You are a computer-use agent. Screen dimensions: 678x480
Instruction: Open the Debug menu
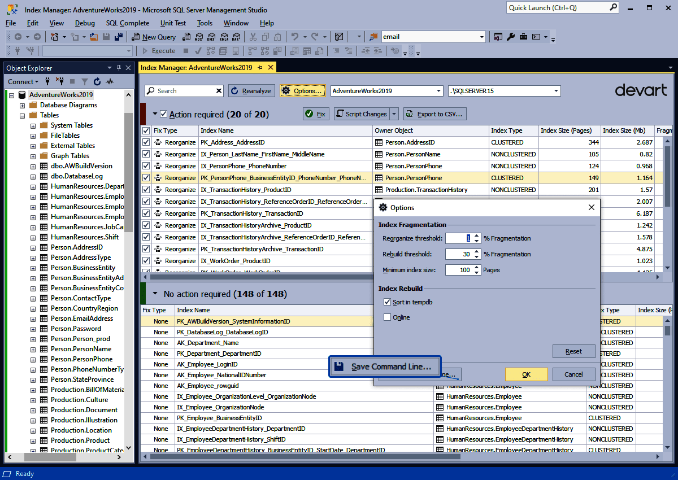85,23
